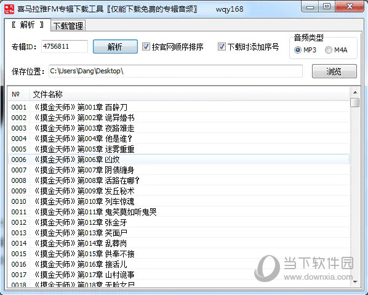Click scrollbar up arrow

click(355, 92)
